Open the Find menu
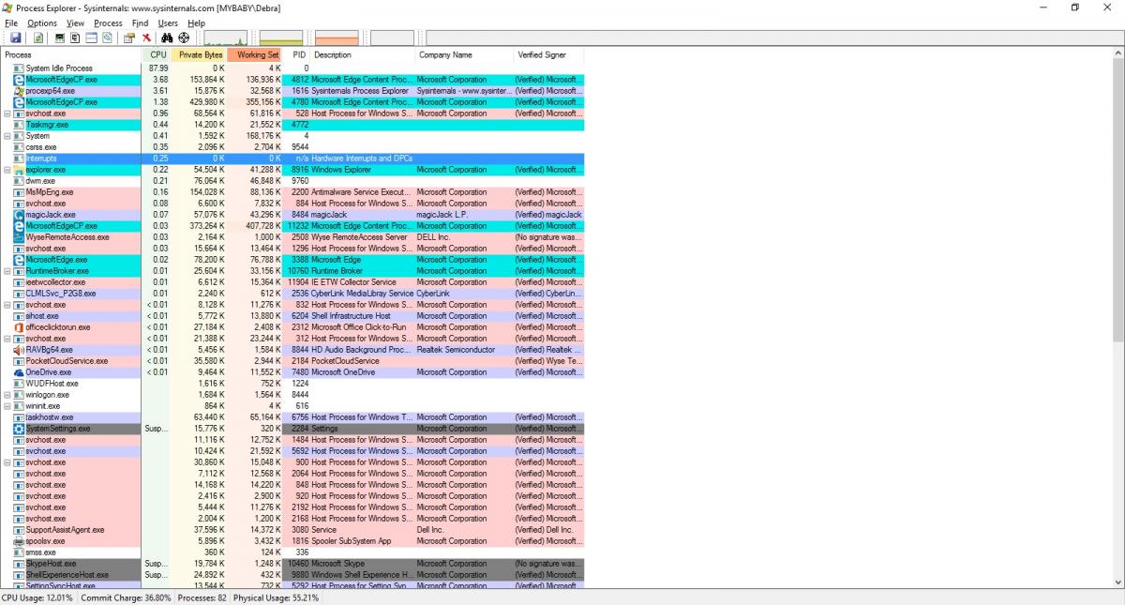 (140, 23)
